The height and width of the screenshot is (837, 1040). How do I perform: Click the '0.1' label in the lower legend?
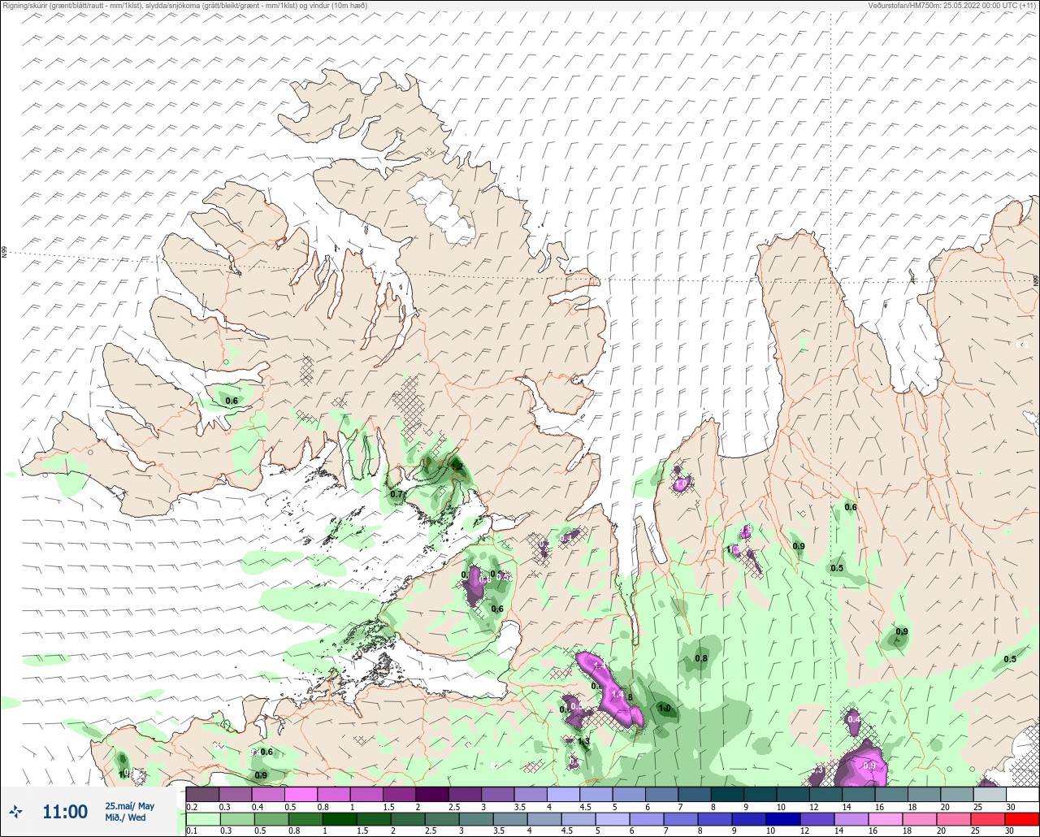(x=192, y=831)
